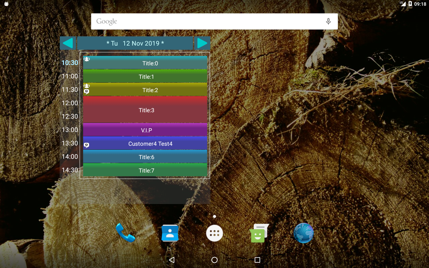Image resolution: width=429 pixels, height=268 pixels.
Task: Open the Customer4 Test4 appointment
Action: pos(145,143)
